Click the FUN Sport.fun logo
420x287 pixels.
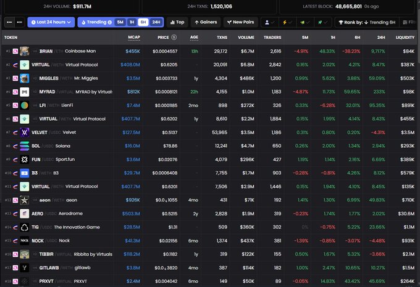pyautogui.click(x=24, y=160)
